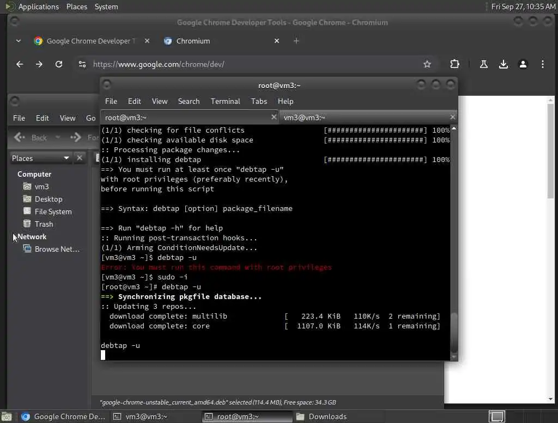Open file manager Go menu

[x=91, y=118]
